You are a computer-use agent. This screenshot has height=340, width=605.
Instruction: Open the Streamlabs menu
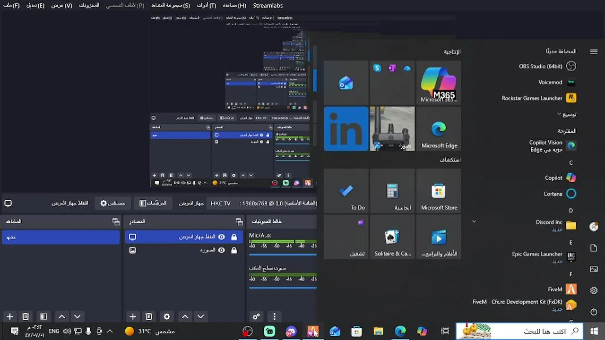tap(268, 6)
